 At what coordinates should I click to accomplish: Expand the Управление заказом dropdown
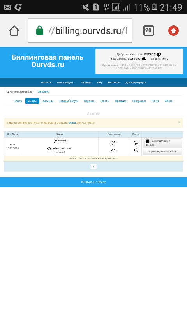pyautogui.click(x=162, y=152)
